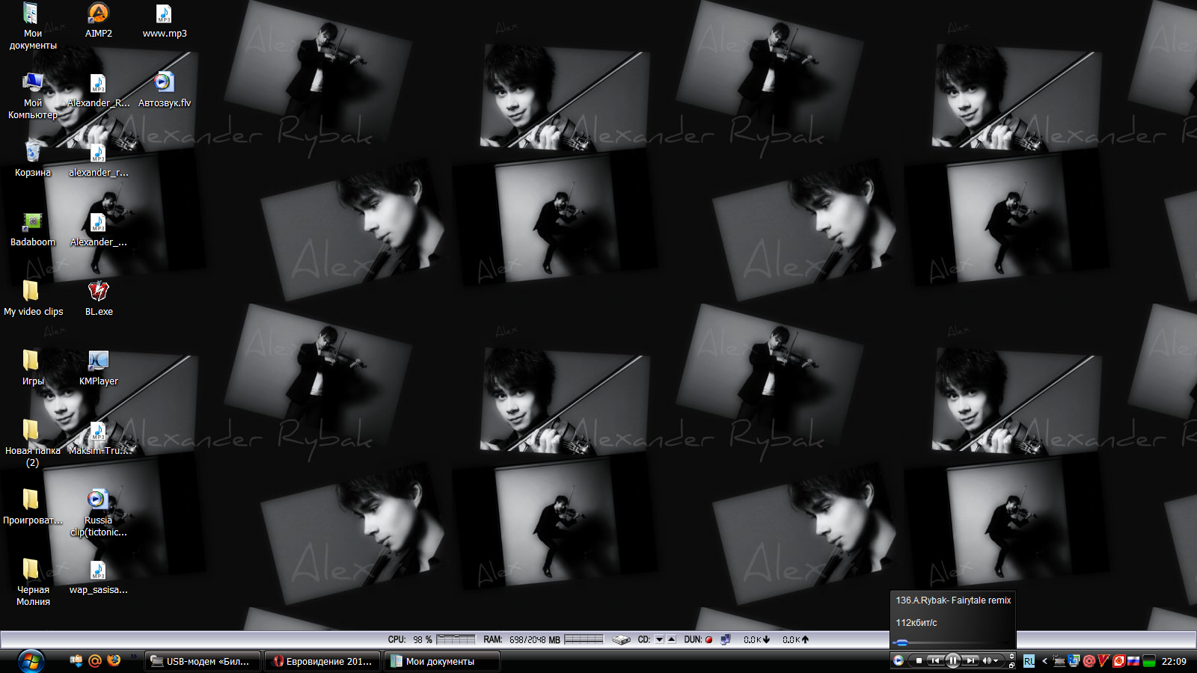Toggle the RU keyboard language indicator
The width and height of the screenshot is (1197, 673).
point(1029,661)
